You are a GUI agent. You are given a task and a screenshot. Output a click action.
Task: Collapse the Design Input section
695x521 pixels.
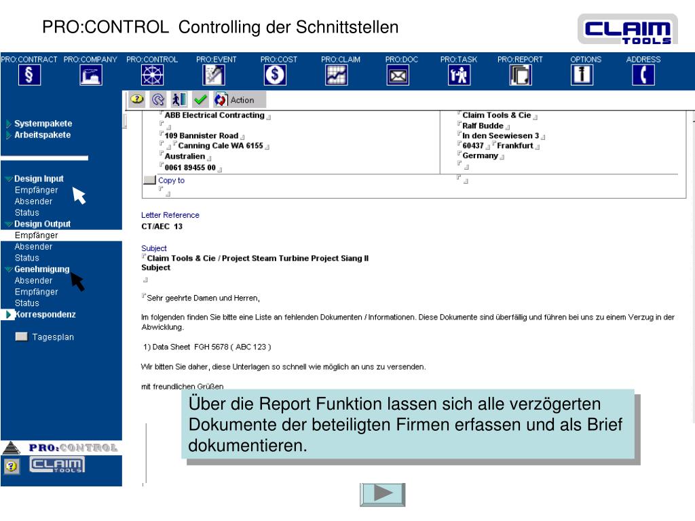(x=9, y=179)
